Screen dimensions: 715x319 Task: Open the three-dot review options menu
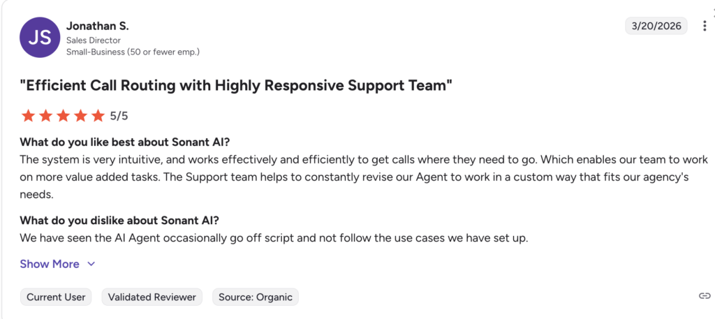(705, 27)
